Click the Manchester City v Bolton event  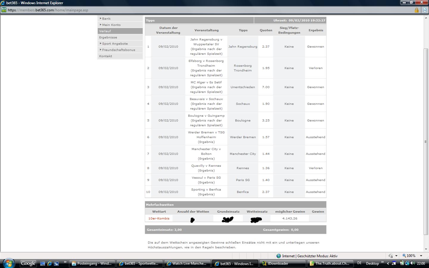pyautogui.click(x=206, y=154)
